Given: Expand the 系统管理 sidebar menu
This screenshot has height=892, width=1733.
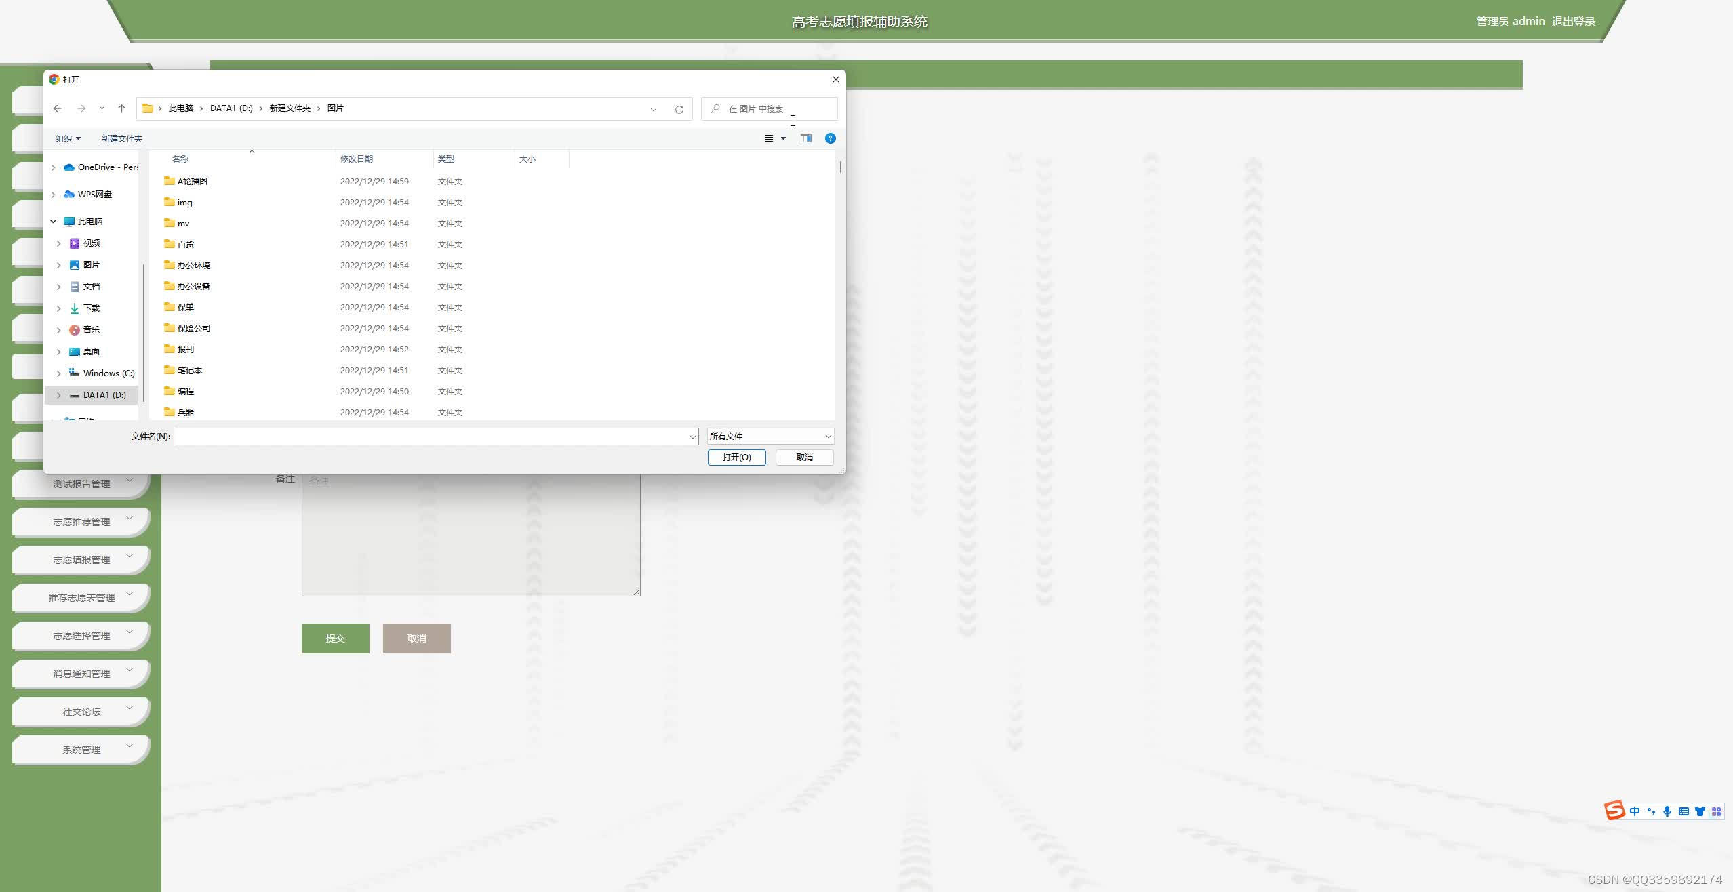Looking at the screenshot, I should (81, 750).
